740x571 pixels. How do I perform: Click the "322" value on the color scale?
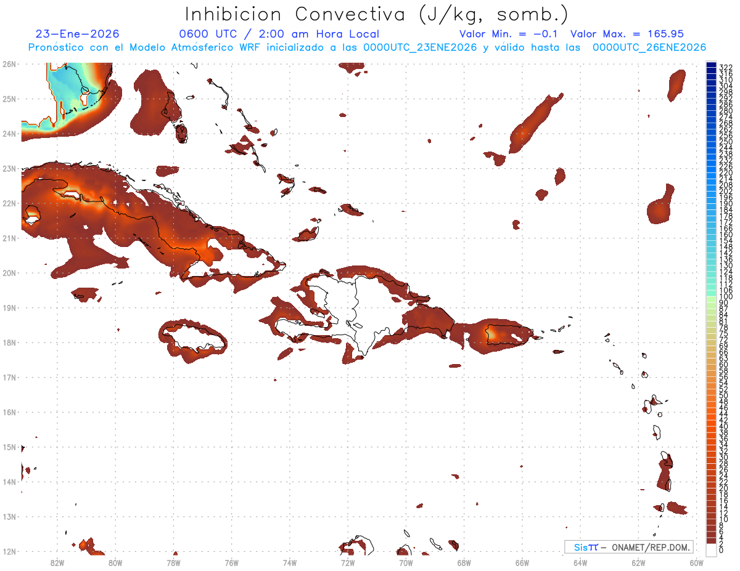[725, 67]
